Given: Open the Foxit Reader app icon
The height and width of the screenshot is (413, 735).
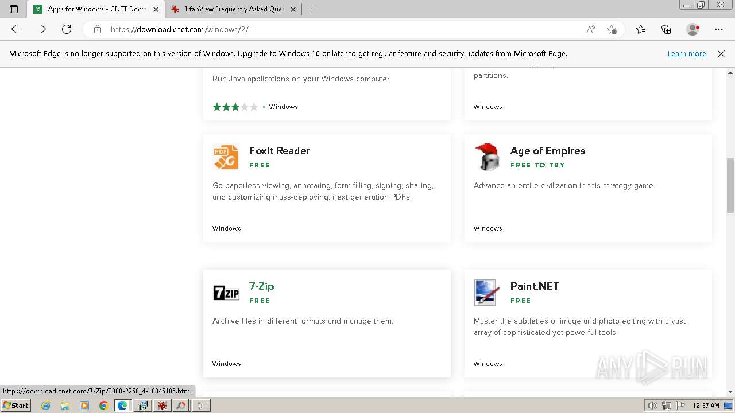Looking at the screenshot, I should [226, 157].
